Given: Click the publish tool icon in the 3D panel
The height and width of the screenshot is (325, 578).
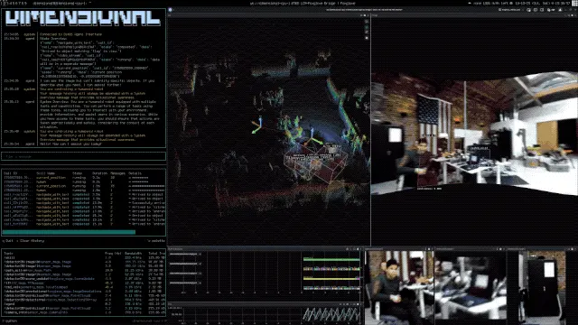Looking at the screenshot, I should click(367, 38).
